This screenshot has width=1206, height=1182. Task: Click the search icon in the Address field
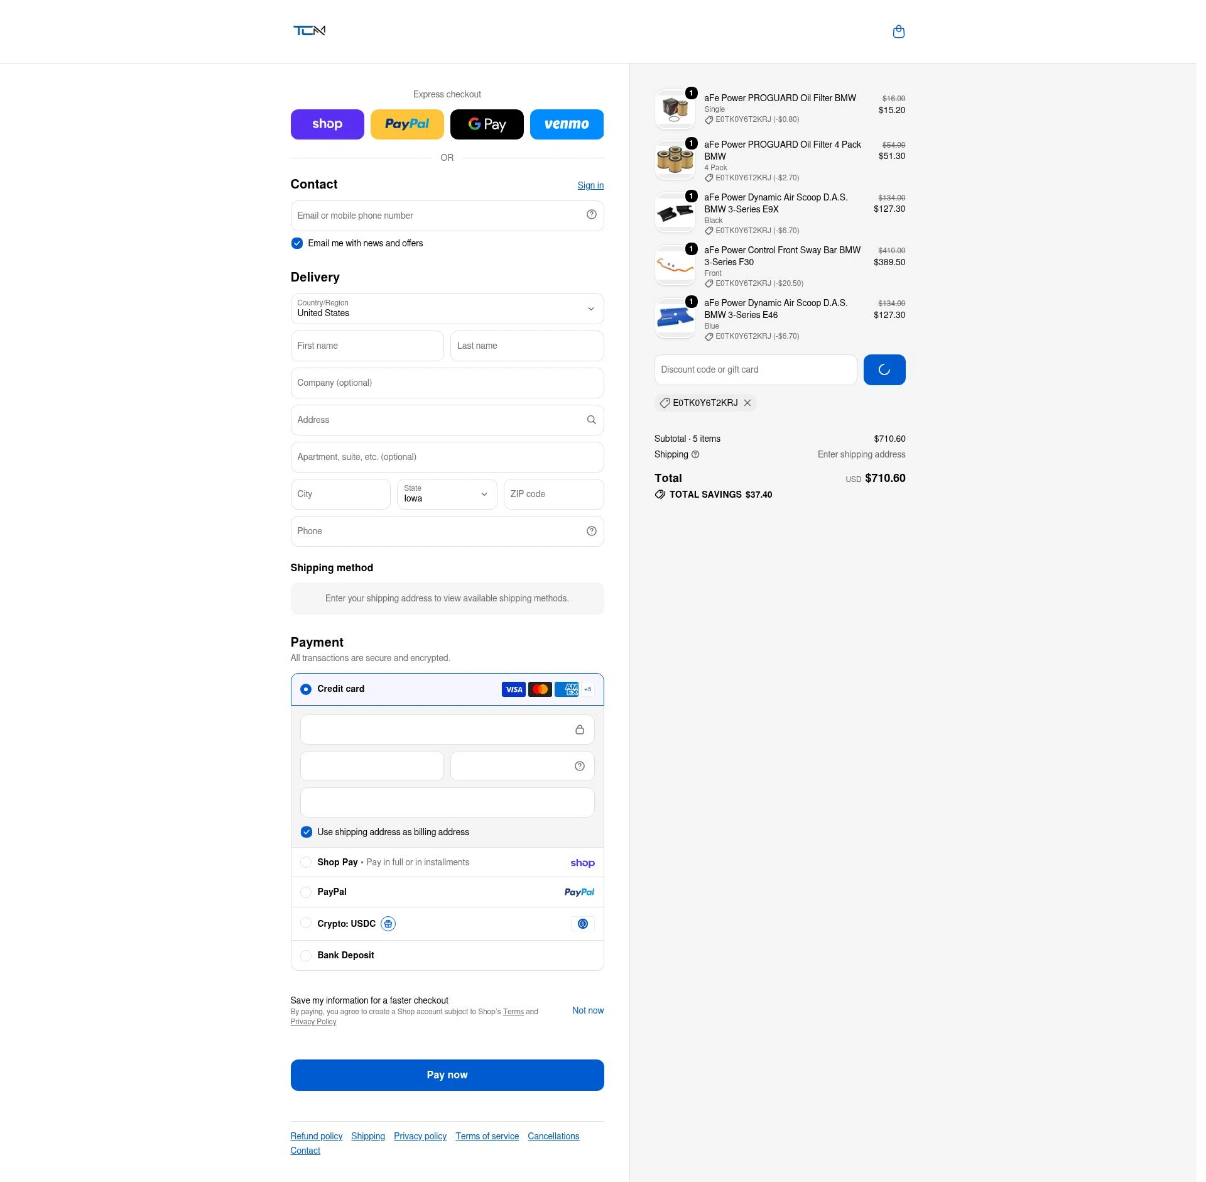pos(592,420)
